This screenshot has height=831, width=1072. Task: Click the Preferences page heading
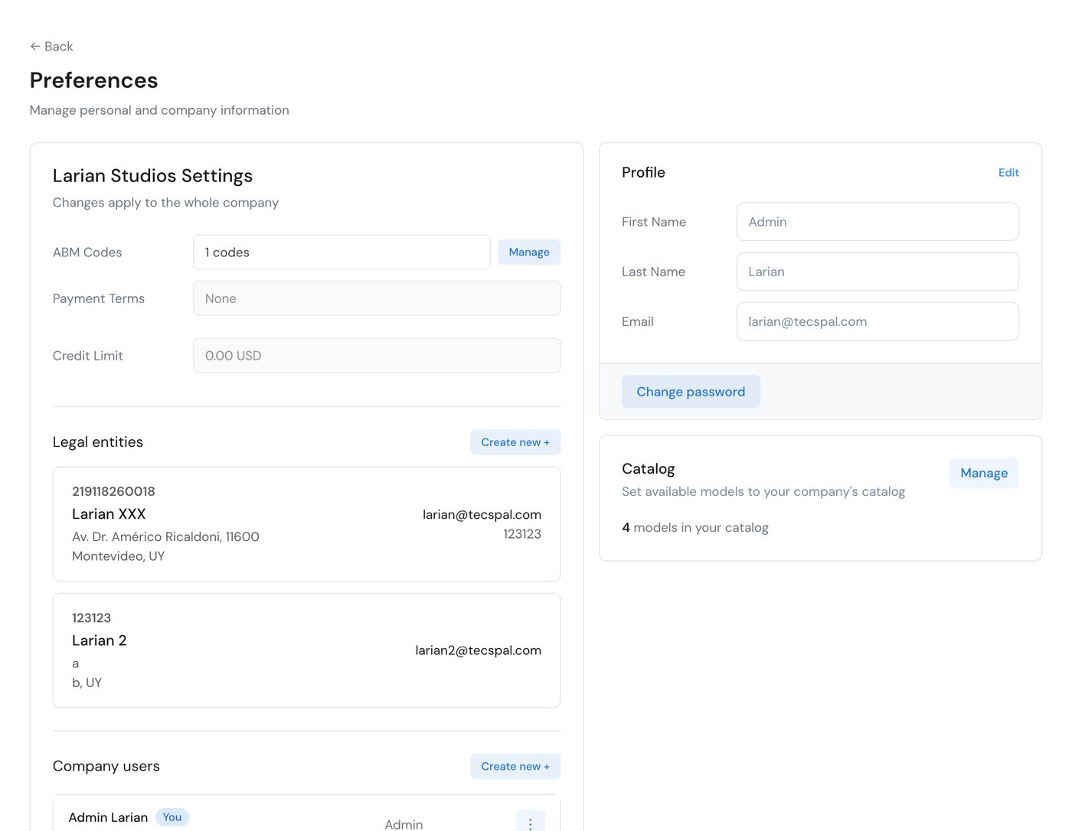pos(93,80)
